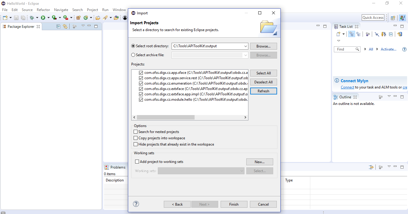Enable Copy projects into workspace
408x214 pixels.
coord(136,138)
